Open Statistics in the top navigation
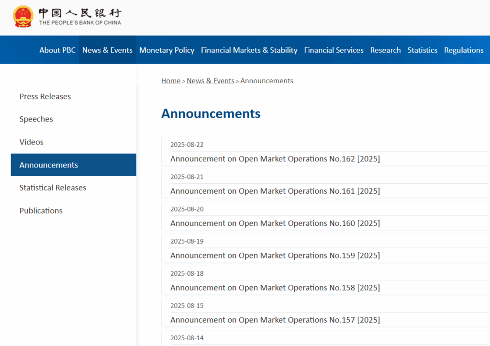Image resolution: width=490 pixels, height=346 pixels. point(422,50)
